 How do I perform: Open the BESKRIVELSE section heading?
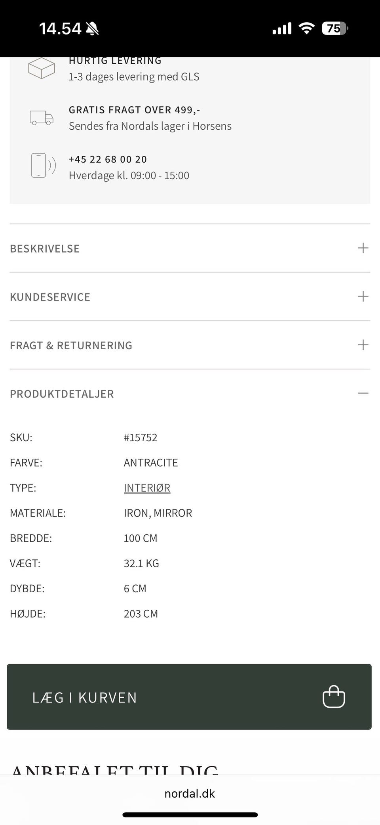coord(45,249)
